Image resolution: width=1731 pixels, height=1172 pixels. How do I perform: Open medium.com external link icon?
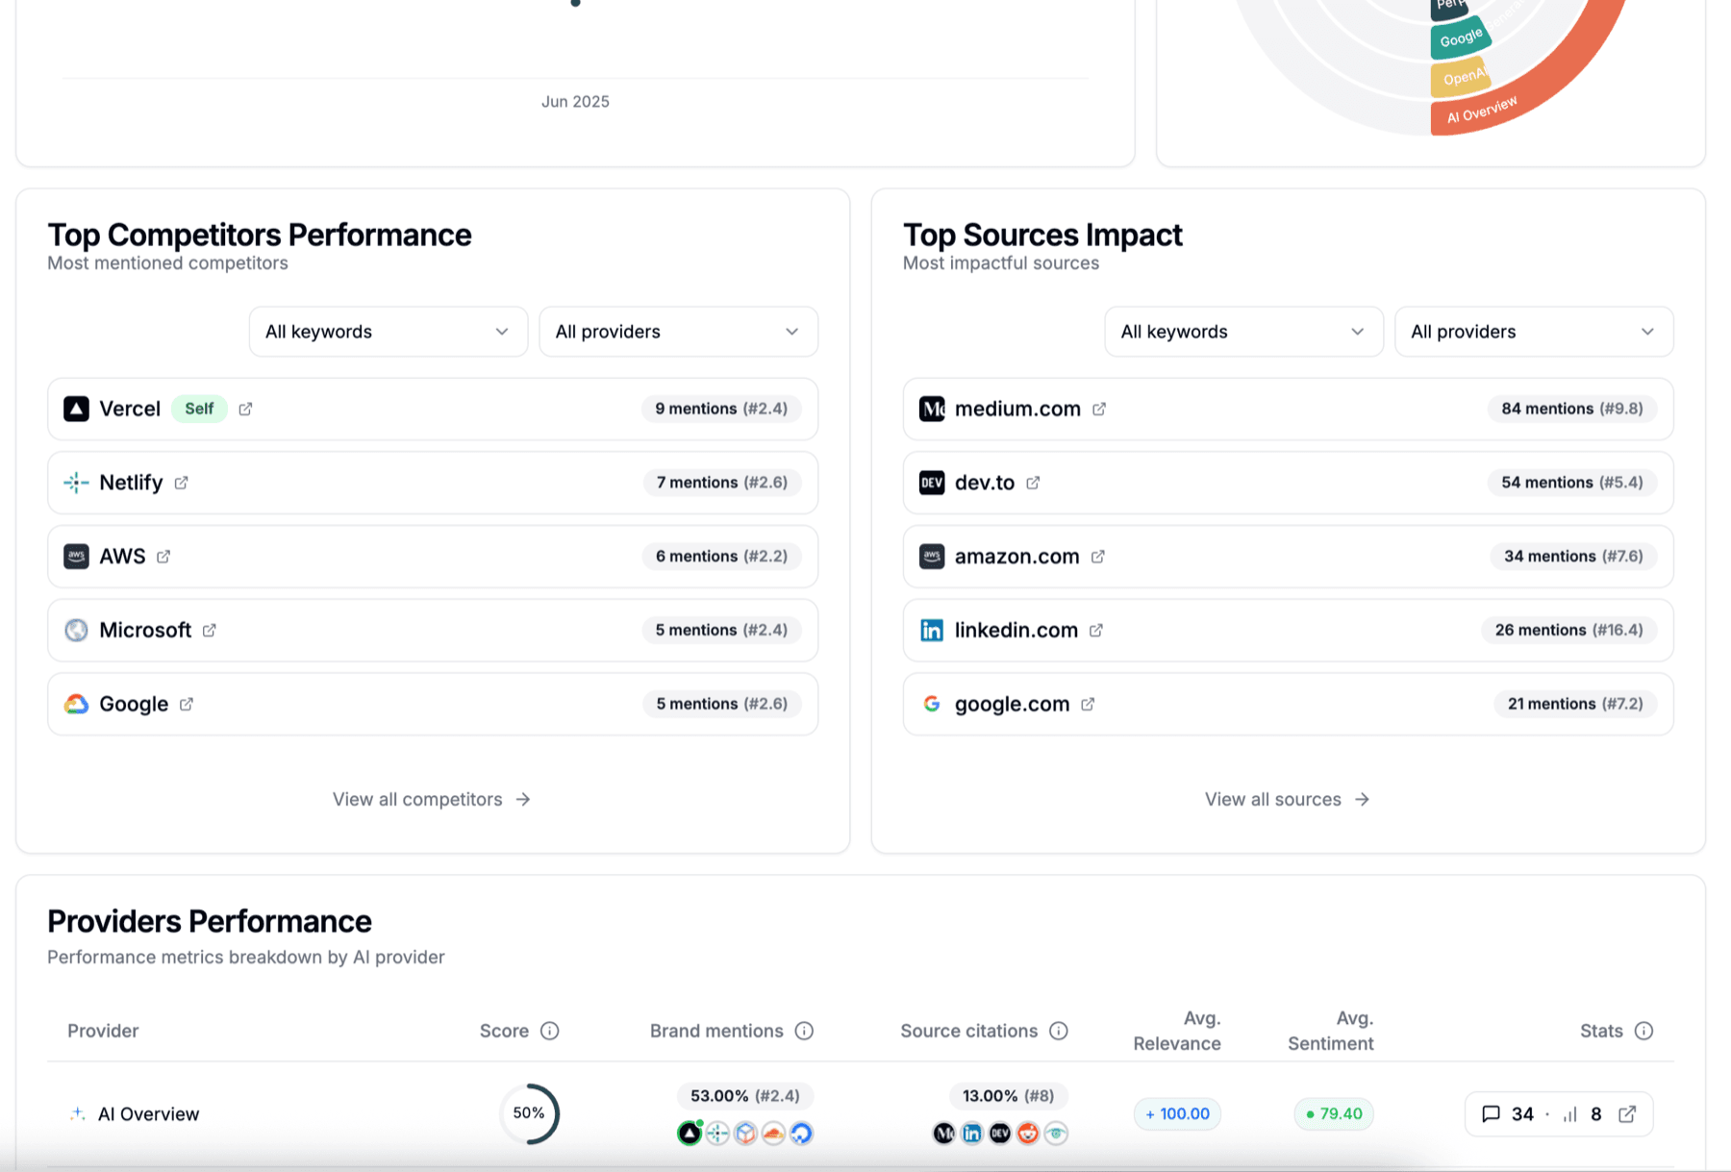(x=1098, y=409)
